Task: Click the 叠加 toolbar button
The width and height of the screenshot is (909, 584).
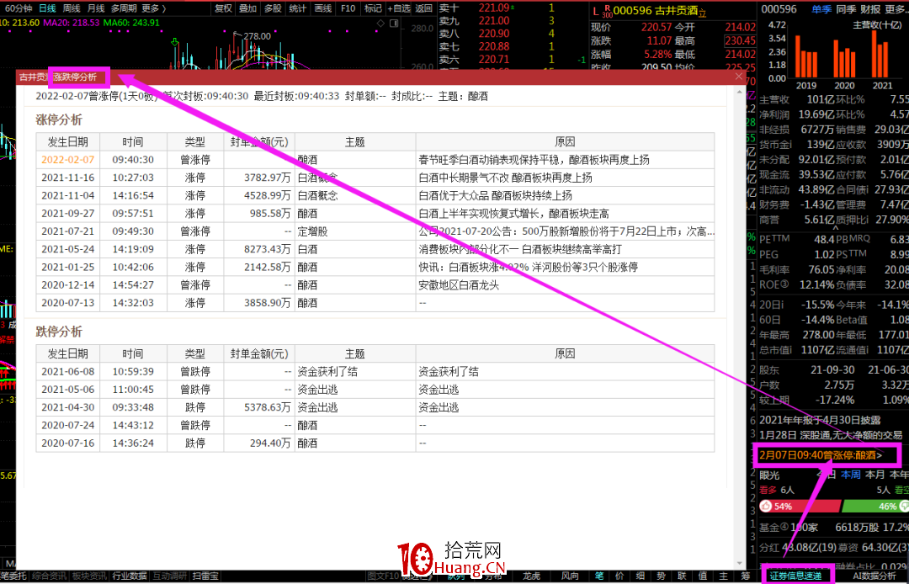Action: tap(248, 8)
